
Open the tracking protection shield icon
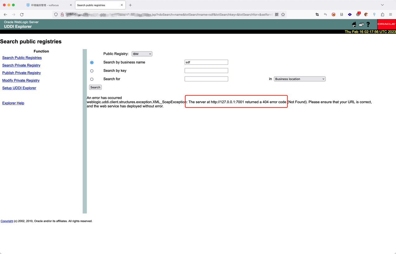(56, 15)
